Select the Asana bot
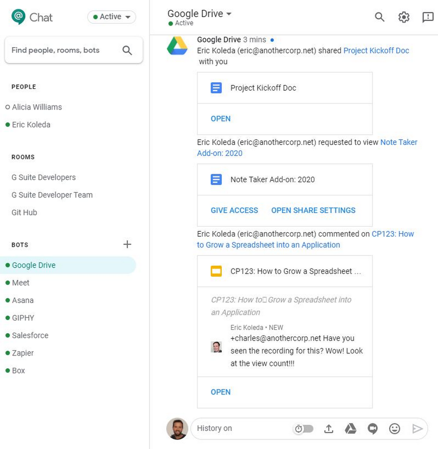 pos(23,300)
